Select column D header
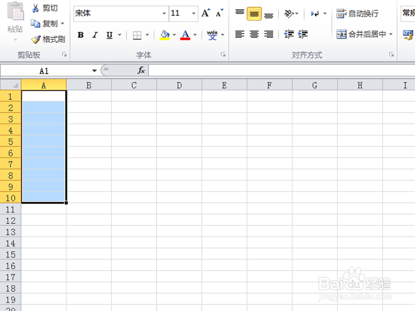The width and height of the screenshot is (415, 311). click(179, 85)
